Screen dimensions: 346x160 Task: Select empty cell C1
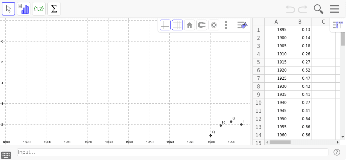coord(323,30)
